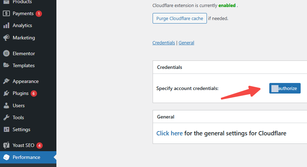Viewport: 307px width, 167px height.
Task: Click the Settings sliders icon
Action: tap(6, 129)
